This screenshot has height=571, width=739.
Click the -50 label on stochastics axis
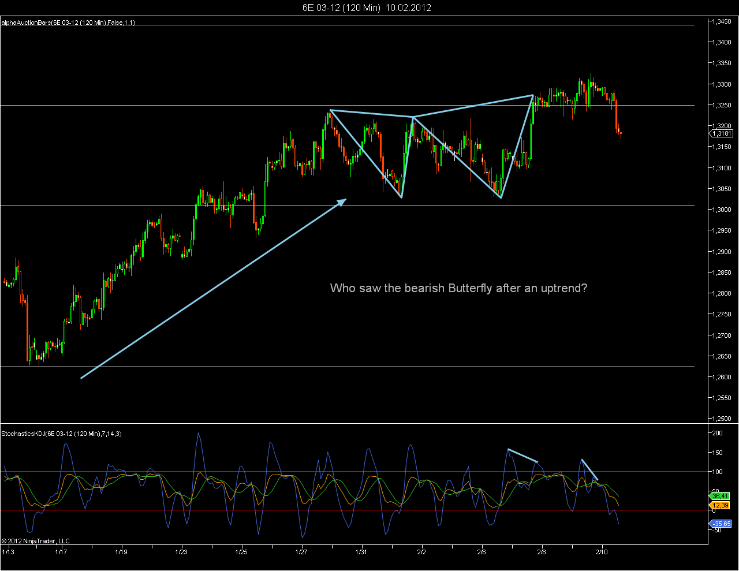tap(716, 530)
